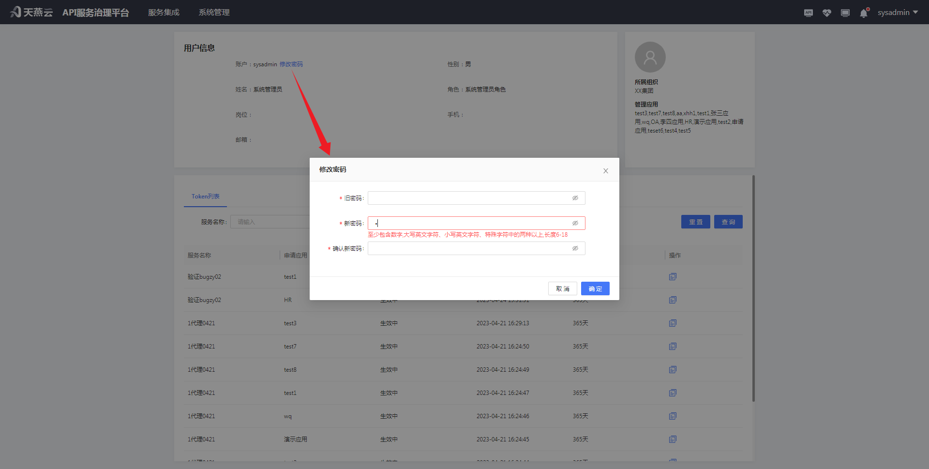Toggle visibility of 旧密码 field
This screenshot has width=929, height=469.
(x=575, y=198)
